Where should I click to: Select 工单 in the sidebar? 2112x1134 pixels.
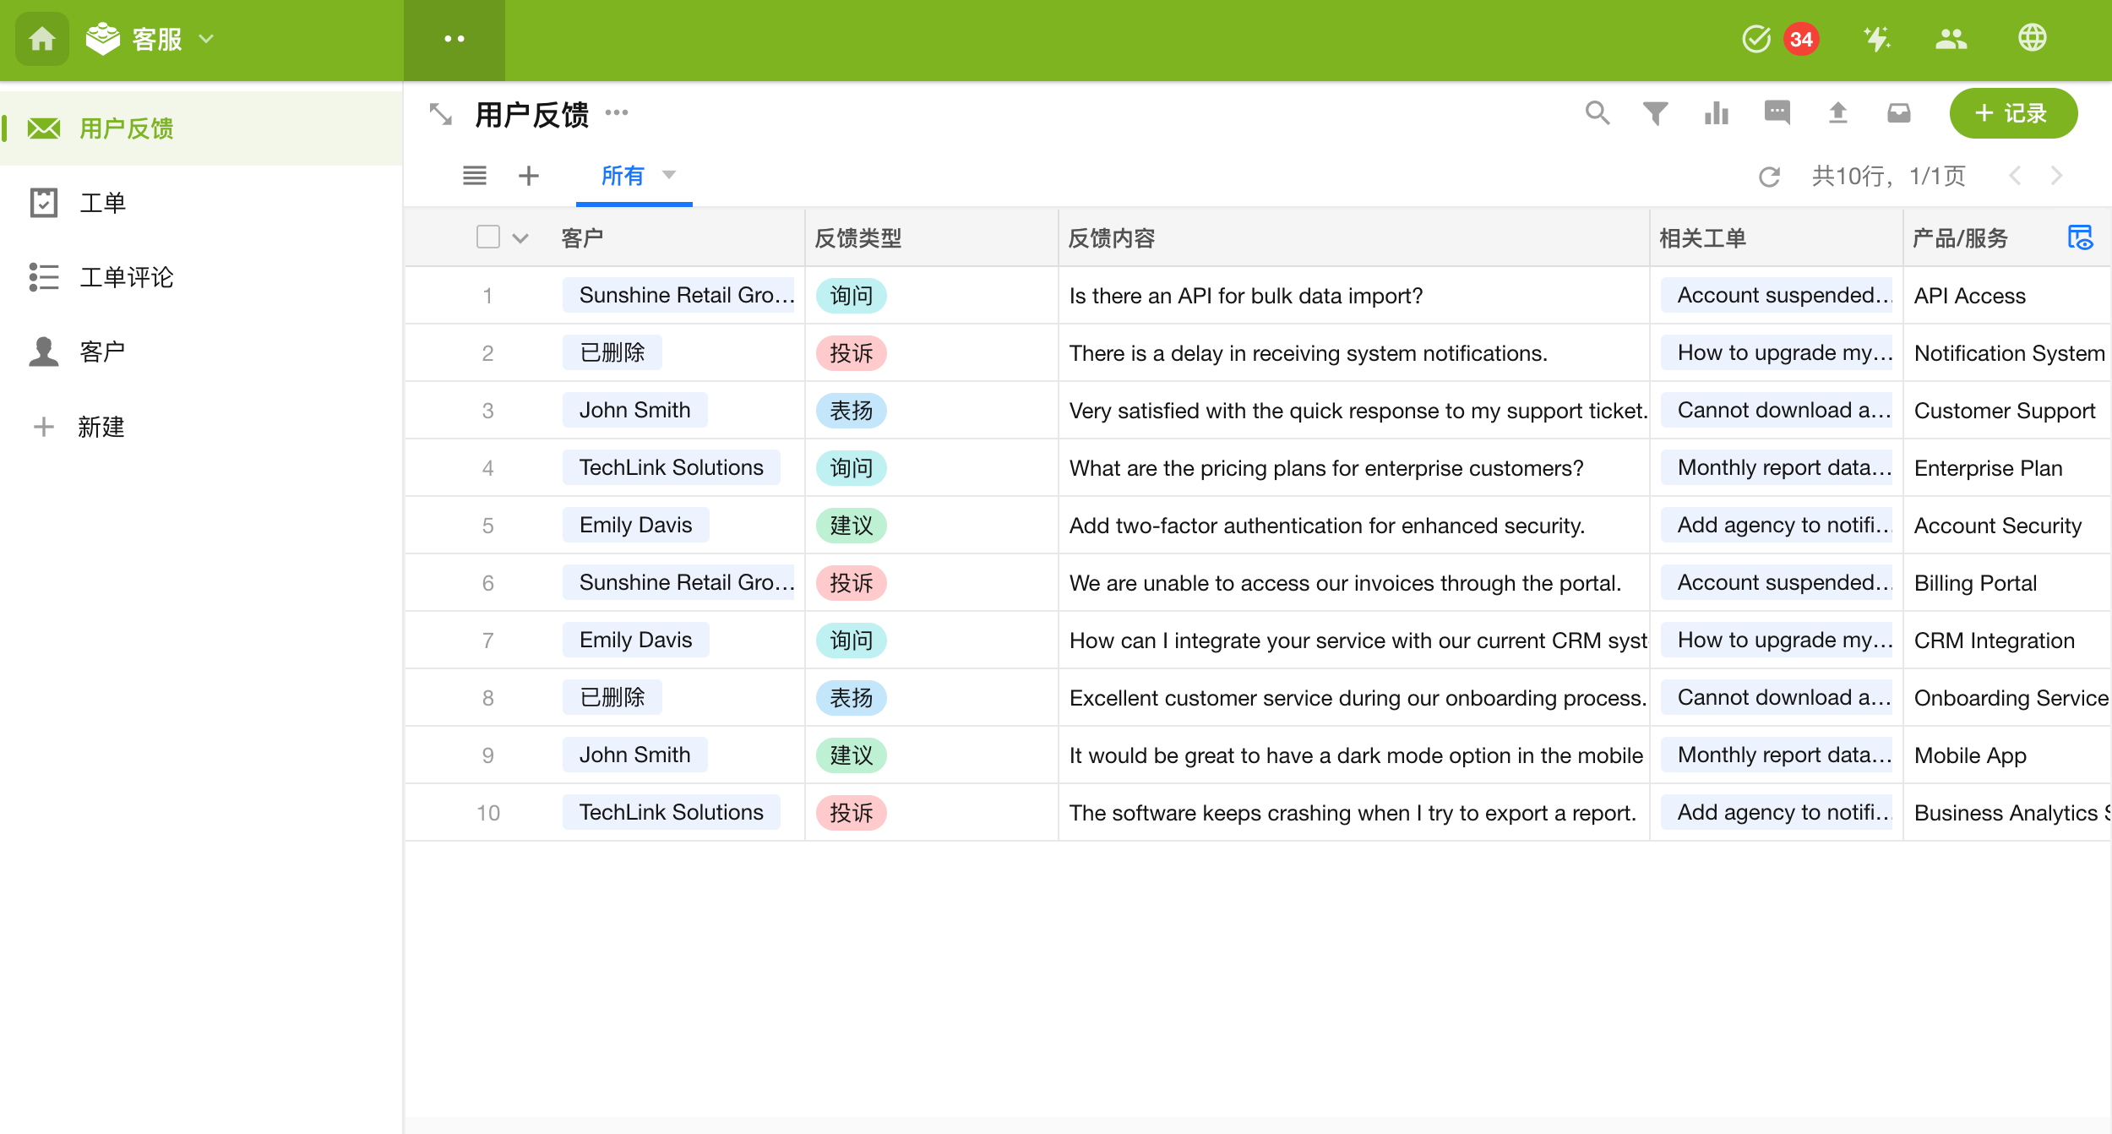102,203
